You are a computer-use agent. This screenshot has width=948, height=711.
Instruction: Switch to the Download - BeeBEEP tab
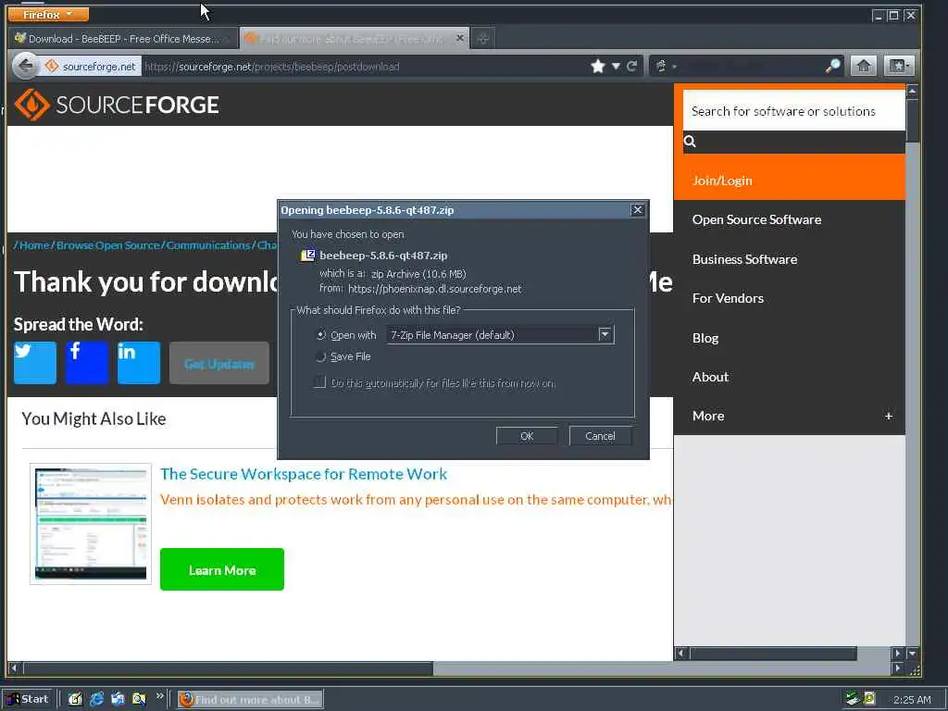point(123,39)
